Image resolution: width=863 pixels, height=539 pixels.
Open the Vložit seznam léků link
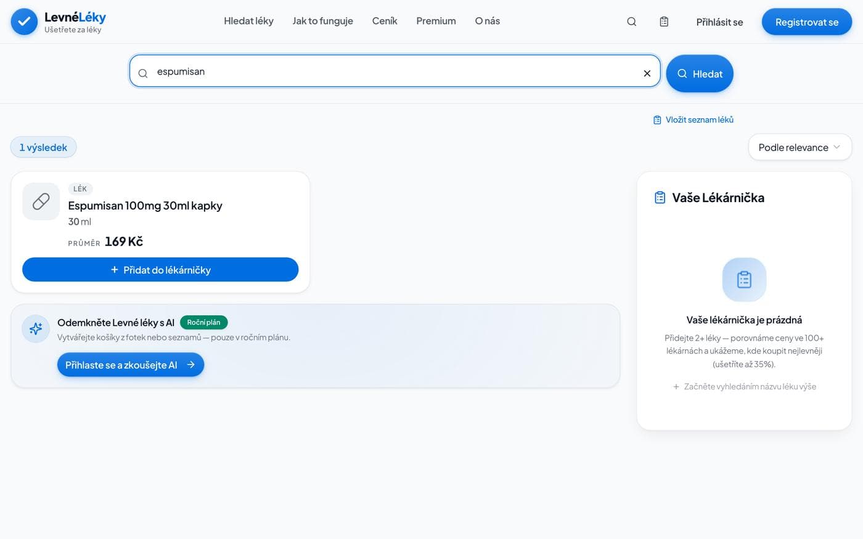(x=693, y=120)
